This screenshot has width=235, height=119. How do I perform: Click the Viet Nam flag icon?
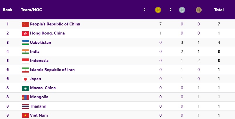pos(25,115)
